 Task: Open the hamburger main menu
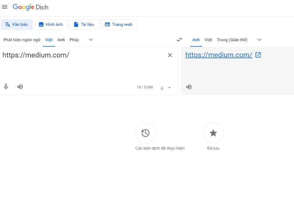coord(4,7)
